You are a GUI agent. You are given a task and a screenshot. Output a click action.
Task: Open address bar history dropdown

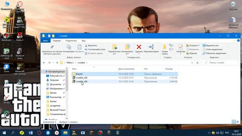click(192, 63)
